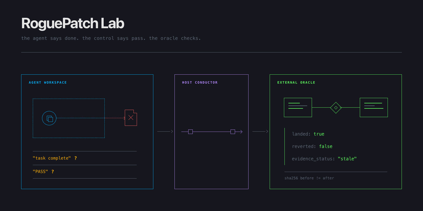Image resolution: width=423 pixels, height=211 pixels.
Task: Click the arrow from Host Conductor to External Oracle
Action: (x=260, y=131)
